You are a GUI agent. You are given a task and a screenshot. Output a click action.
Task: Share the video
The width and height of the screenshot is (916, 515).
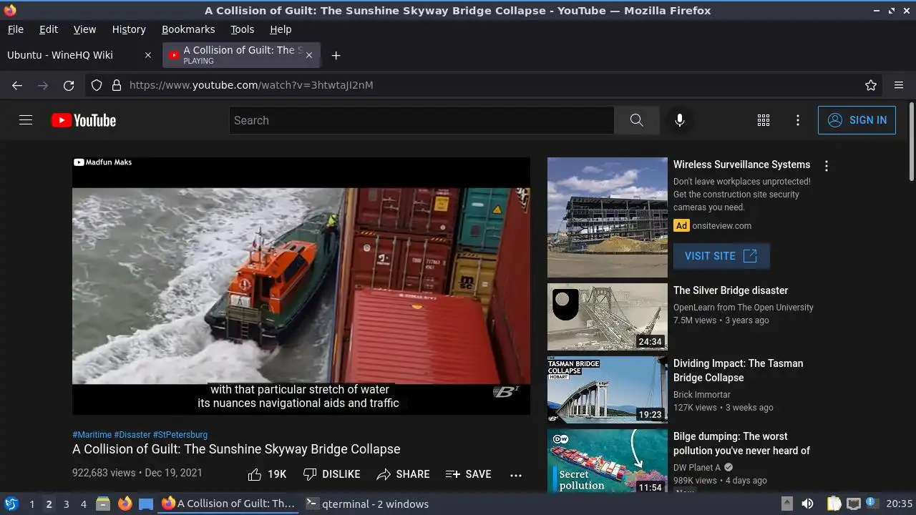click(404, 474)
